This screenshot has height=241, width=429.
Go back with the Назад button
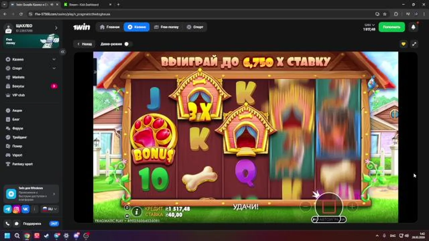pos(84,44)
